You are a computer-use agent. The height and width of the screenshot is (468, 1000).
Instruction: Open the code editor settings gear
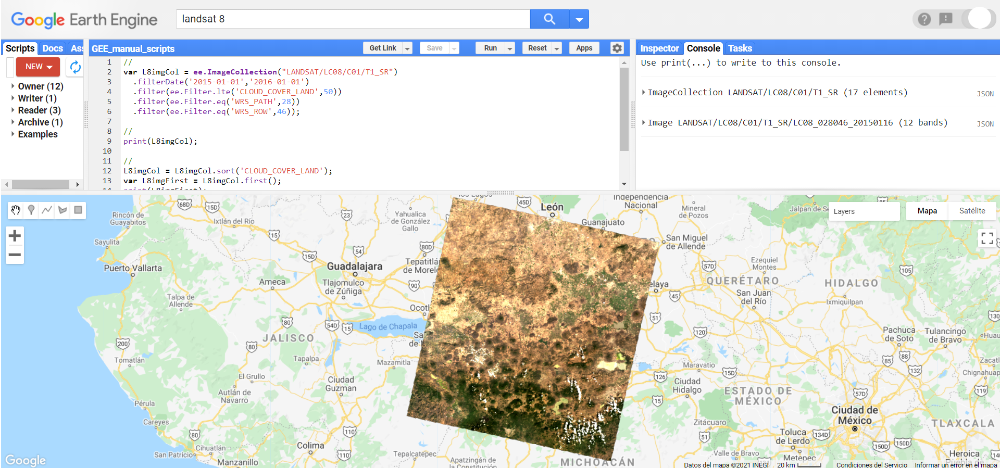point(617,48)
